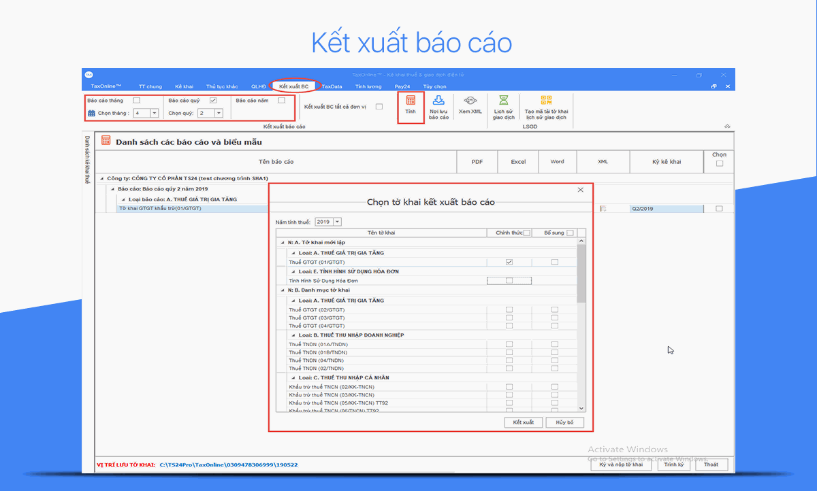The image size is (817, 491).
Task: Uncheck the Báo cáo quý checkbox
Action: pyautogui.click(x=213, y=101)
